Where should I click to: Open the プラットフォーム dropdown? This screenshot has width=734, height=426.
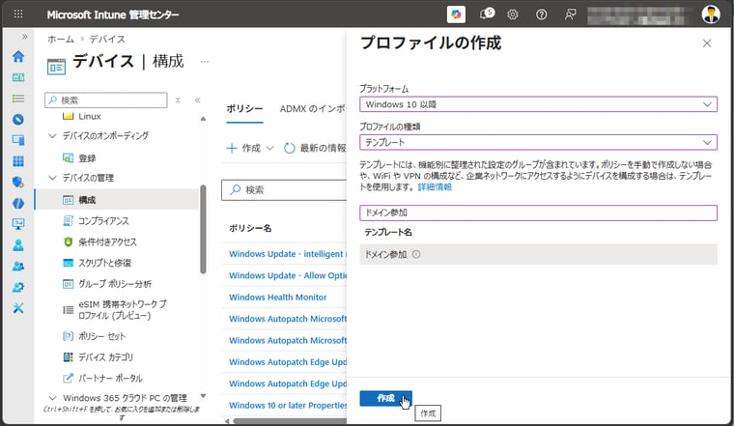pos(538,104)
